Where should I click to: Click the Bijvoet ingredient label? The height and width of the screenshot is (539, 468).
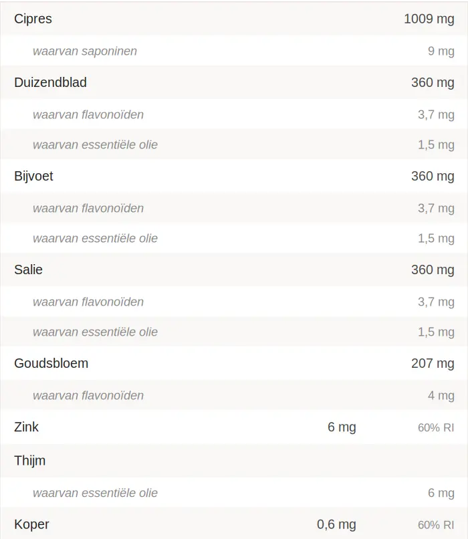pos(33,177)
